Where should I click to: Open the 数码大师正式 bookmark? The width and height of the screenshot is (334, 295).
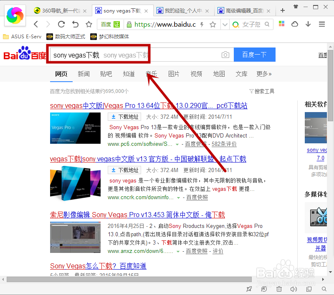pos(66,37)
